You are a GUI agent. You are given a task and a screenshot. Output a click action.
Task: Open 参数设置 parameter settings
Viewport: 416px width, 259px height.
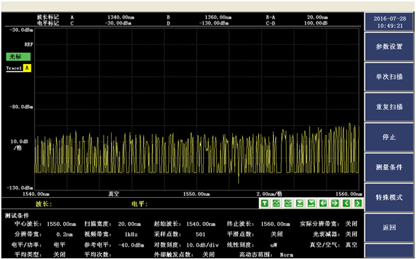click(x=389, y=47)
